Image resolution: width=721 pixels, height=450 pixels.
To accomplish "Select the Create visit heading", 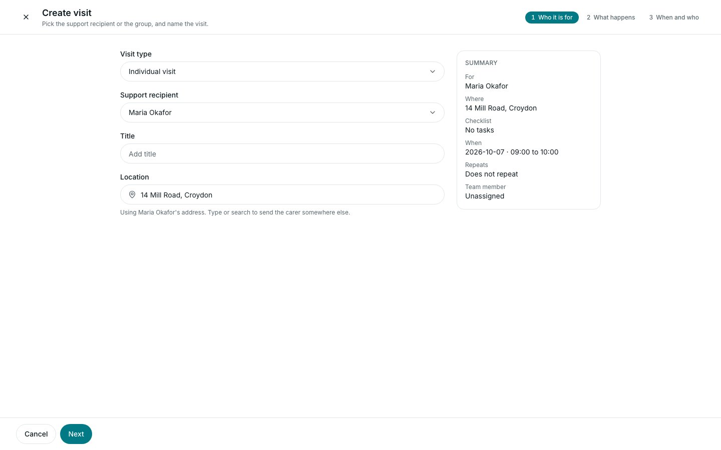I will [x=67, y=13].
